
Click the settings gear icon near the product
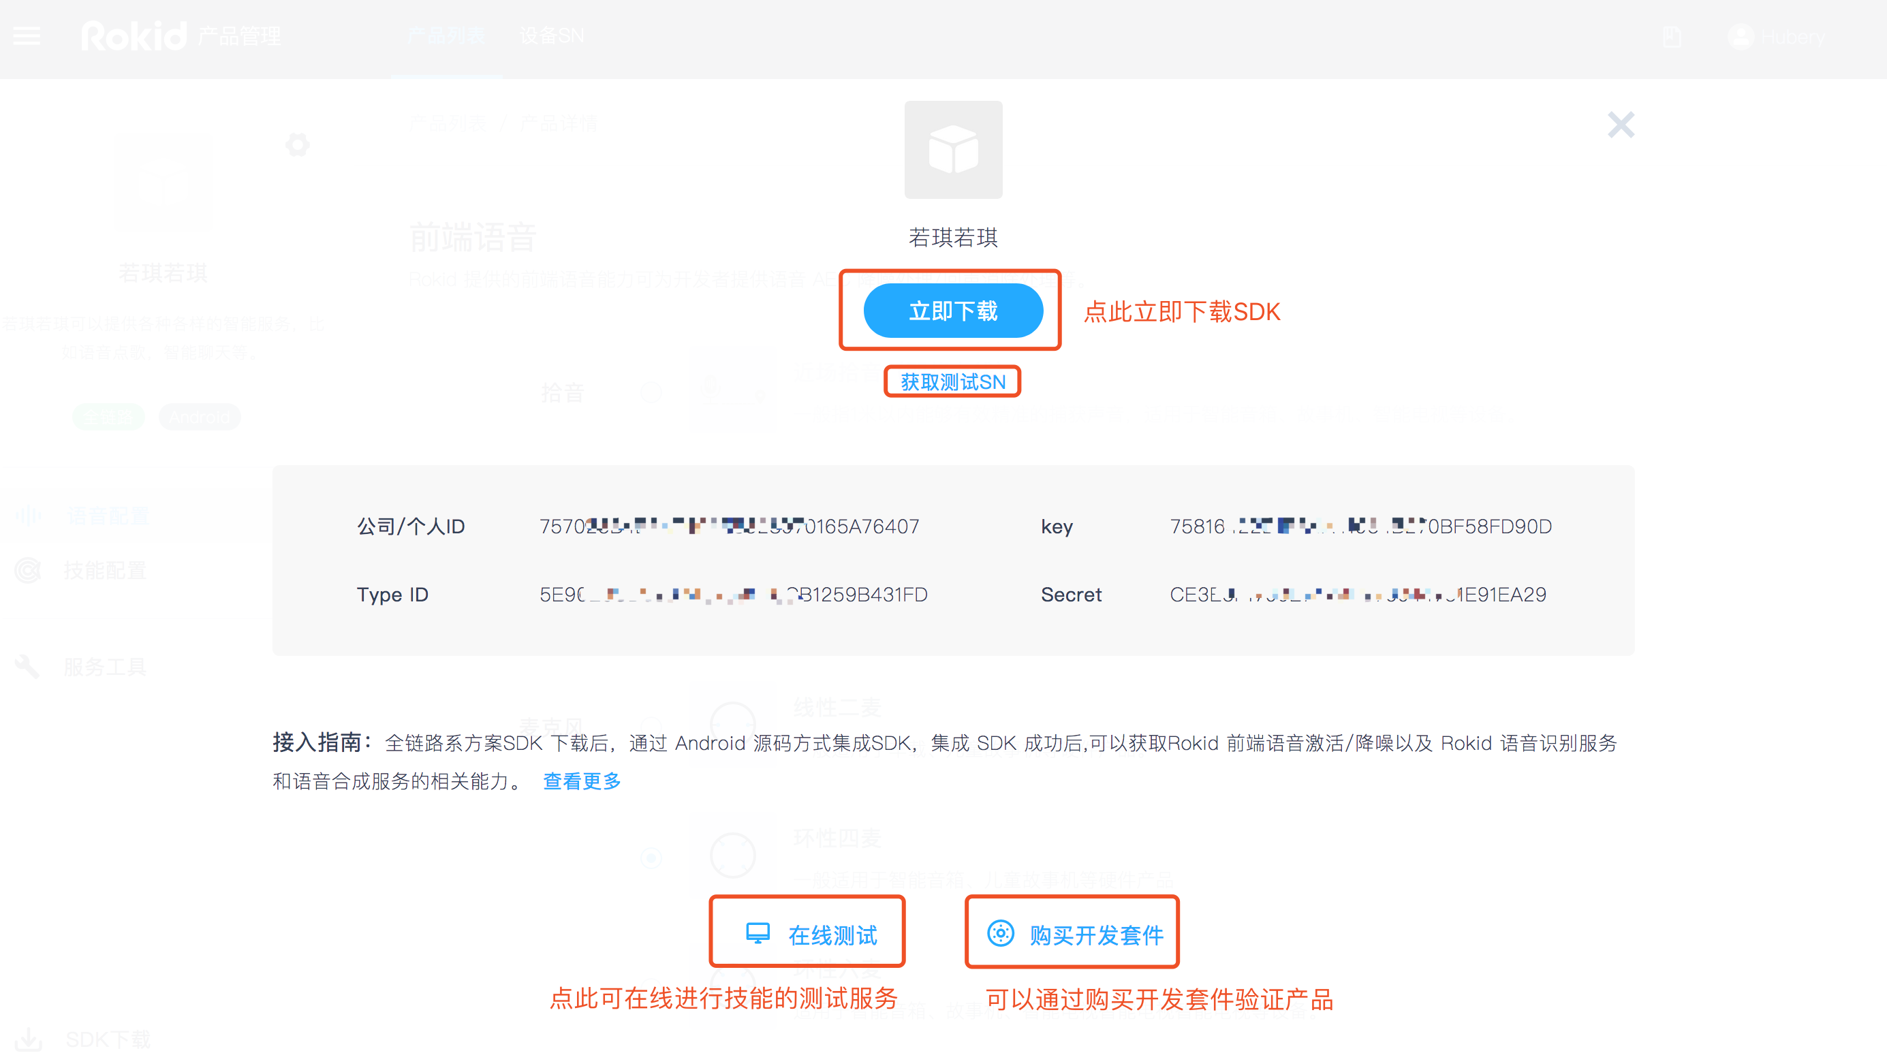(298, 144)
